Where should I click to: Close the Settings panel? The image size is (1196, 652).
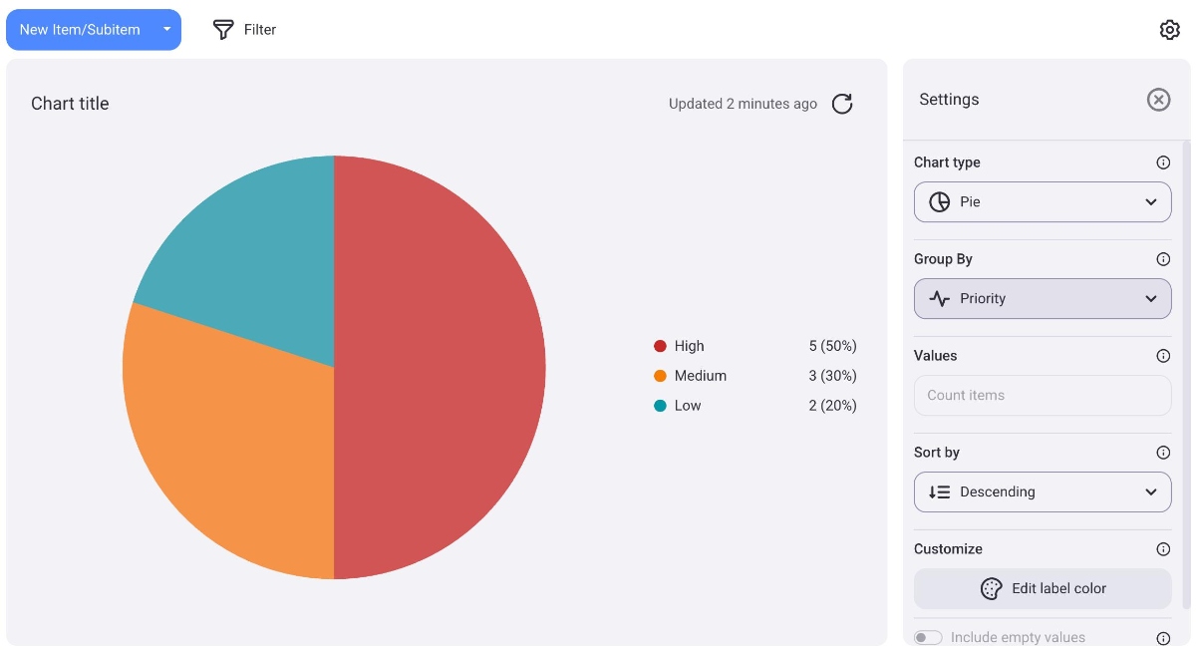[1157, 100]
